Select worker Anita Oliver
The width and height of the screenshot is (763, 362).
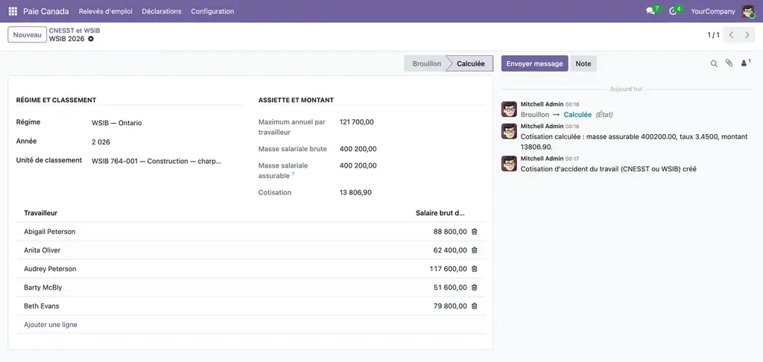pyautogui.click(x=42, y=250)
